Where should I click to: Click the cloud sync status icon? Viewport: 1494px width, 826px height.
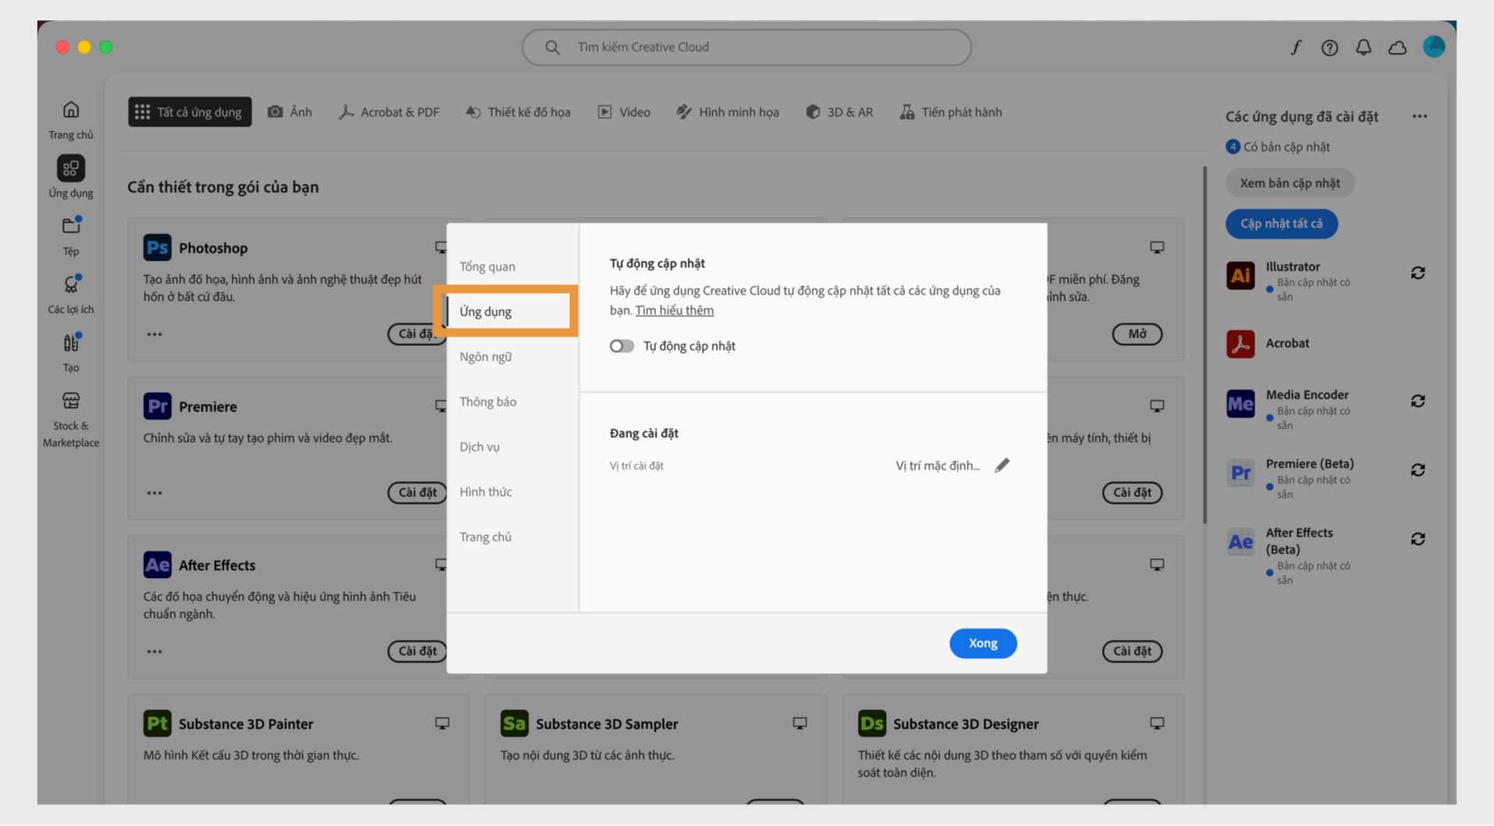click(1398, 47)
